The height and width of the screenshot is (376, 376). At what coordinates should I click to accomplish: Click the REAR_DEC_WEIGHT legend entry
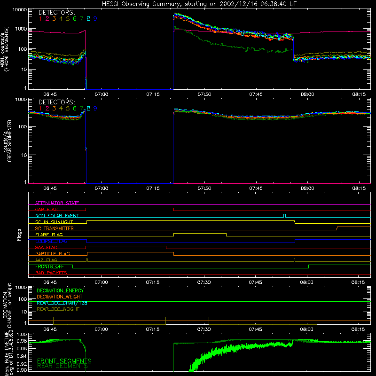(58, 309)
